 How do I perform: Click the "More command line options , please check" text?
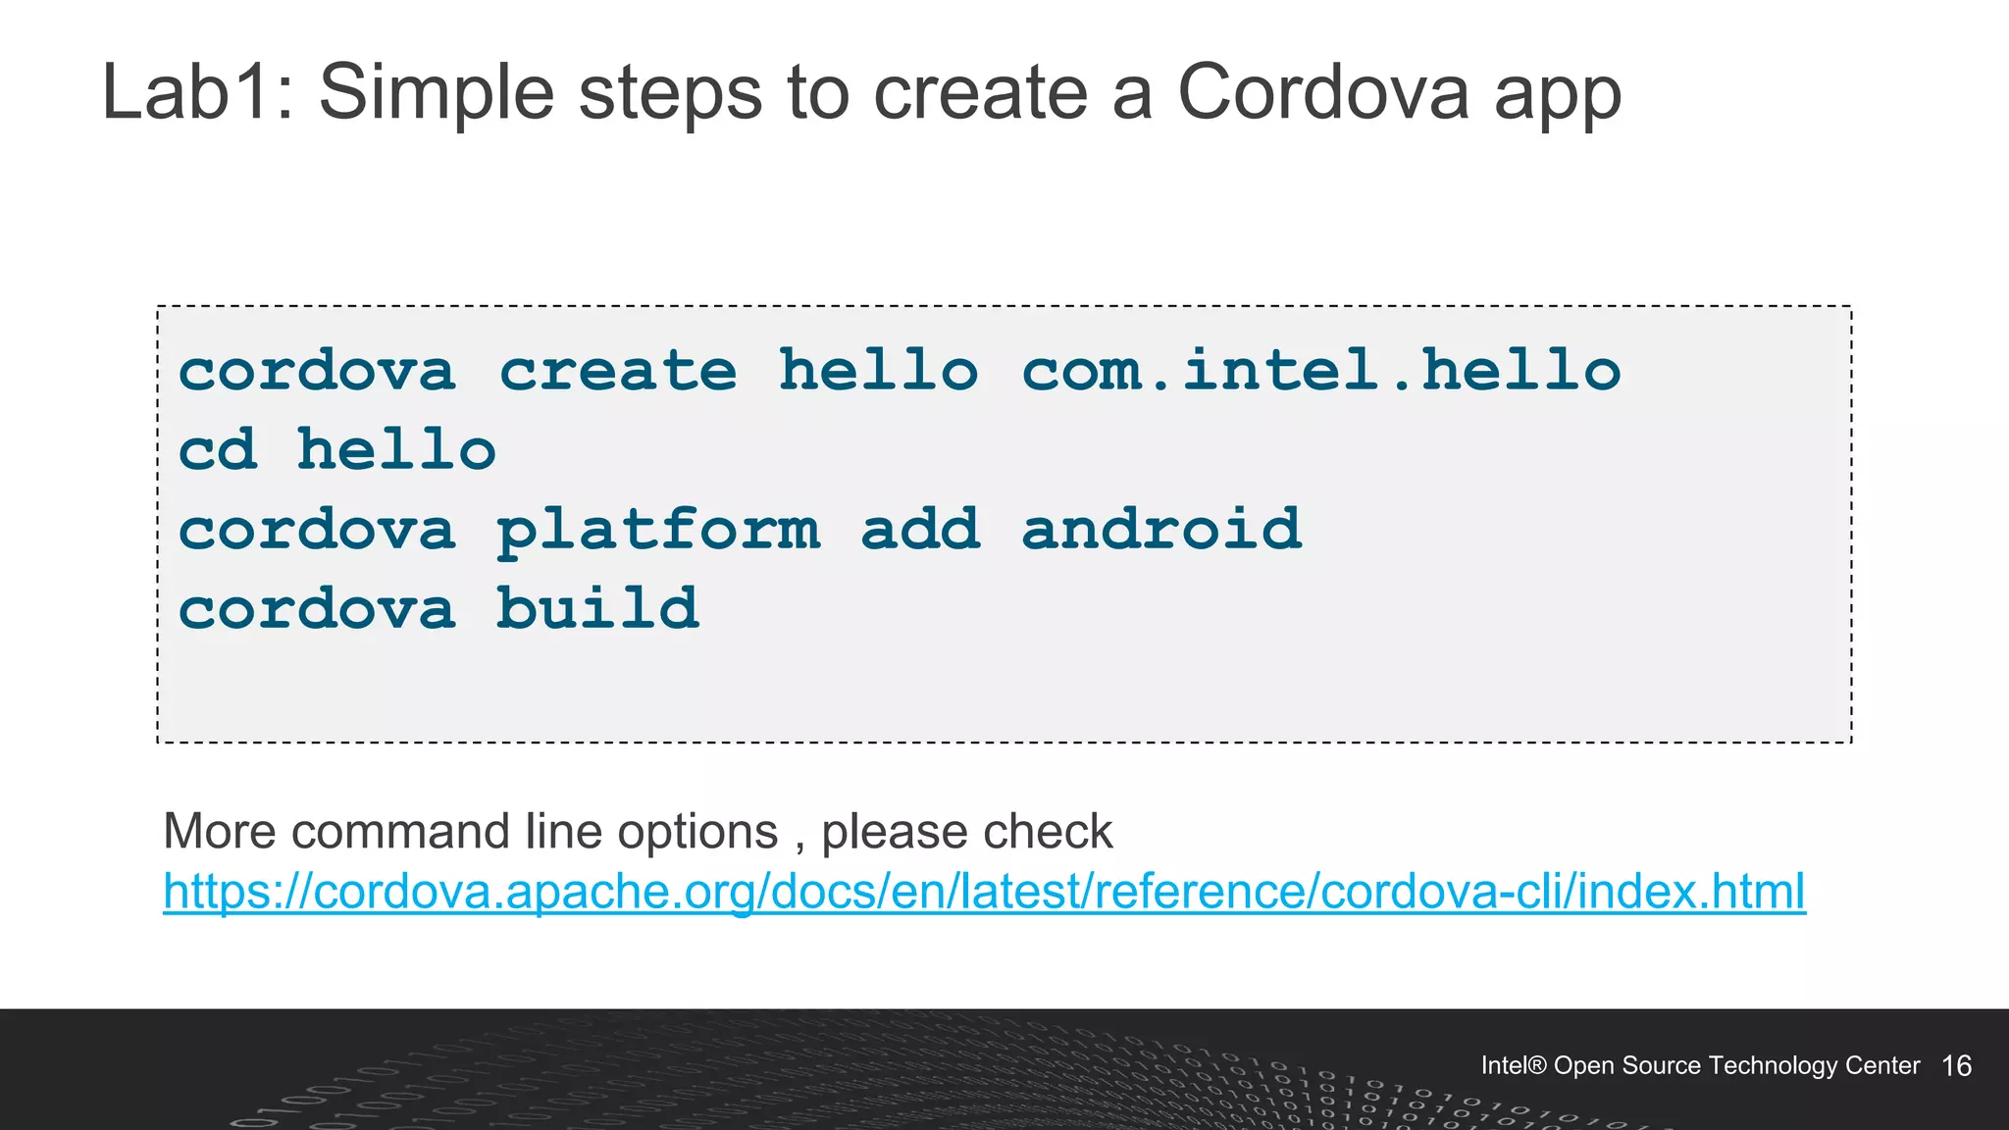click(638, 831)
